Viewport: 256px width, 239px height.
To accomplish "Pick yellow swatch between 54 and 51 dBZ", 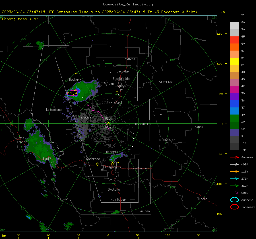I will [234, 61].
